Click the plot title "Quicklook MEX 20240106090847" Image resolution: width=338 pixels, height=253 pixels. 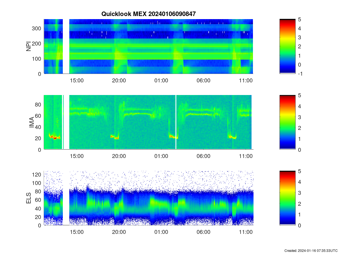[x=148, y=14]
